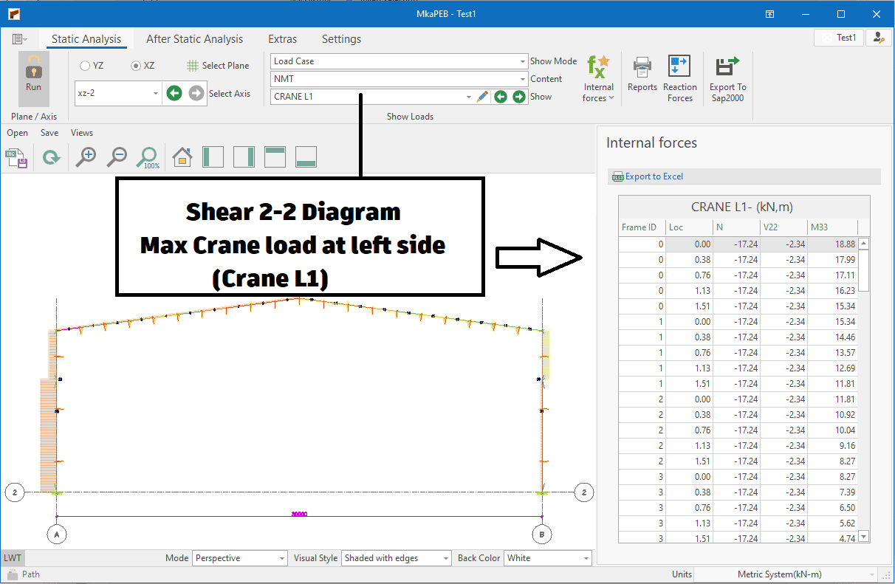Select the XZ plane radio button
The width and height of the screenshot is (895, 584).
tap(136, 66)
